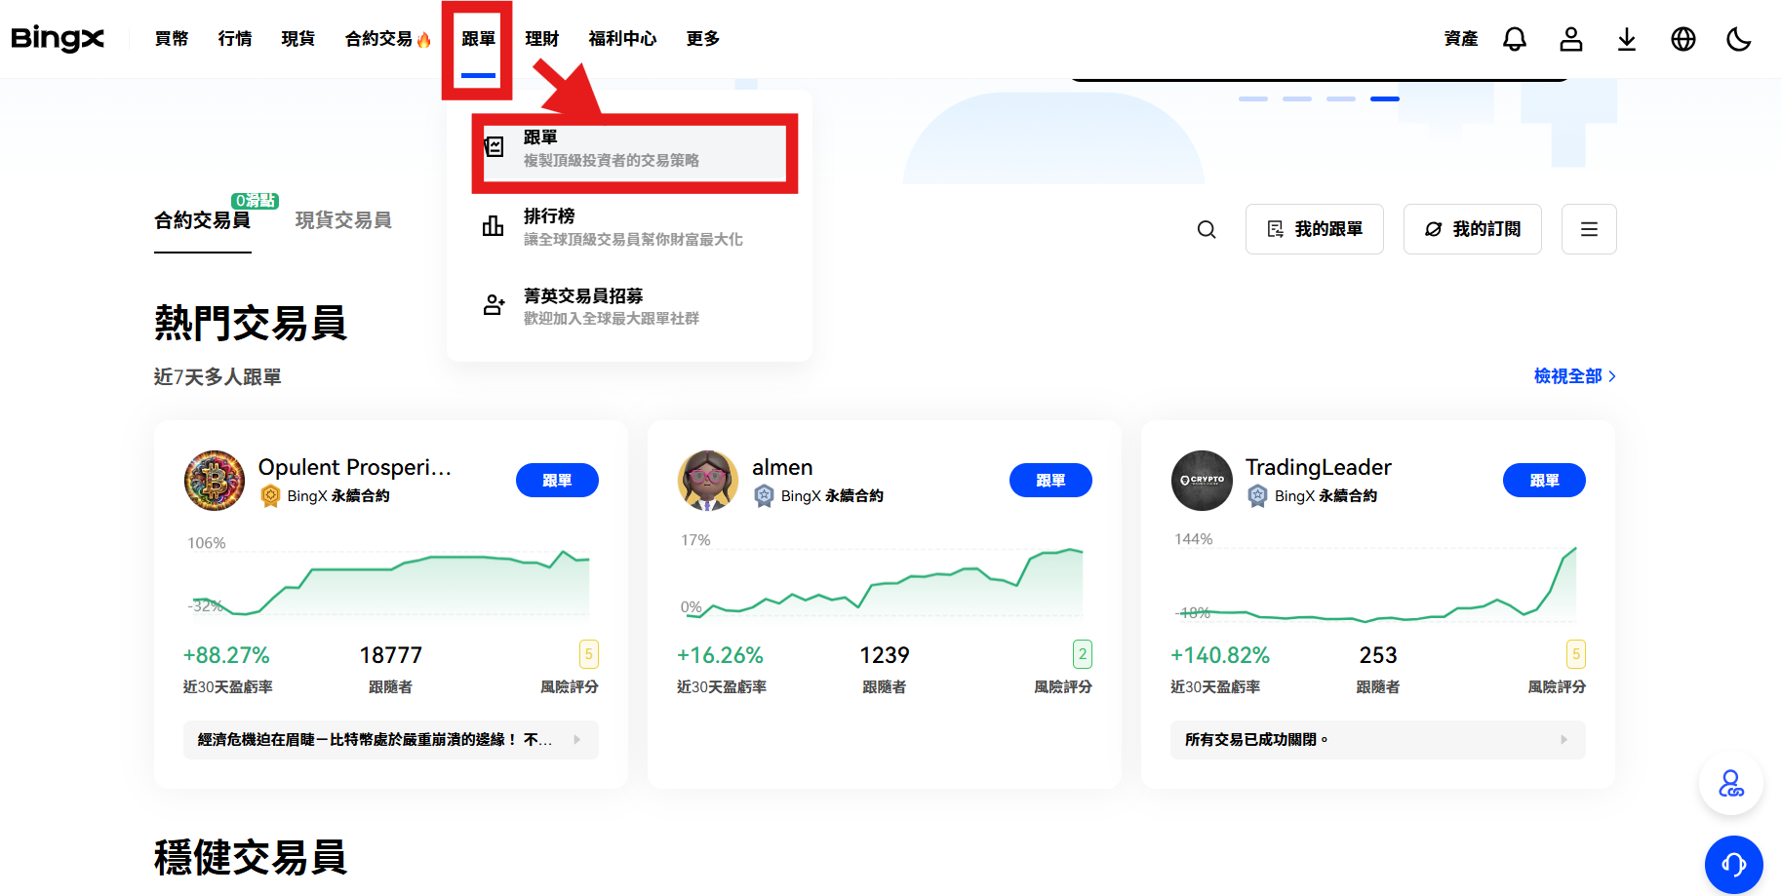Open the notifications bell icon
1781x896 pixels.
(x=1515, y=39)
